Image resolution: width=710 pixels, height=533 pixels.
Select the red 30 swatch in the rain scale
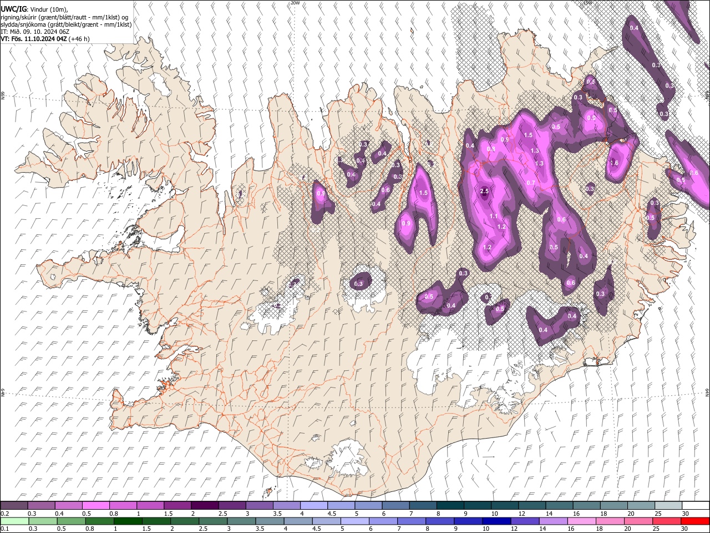696,521
